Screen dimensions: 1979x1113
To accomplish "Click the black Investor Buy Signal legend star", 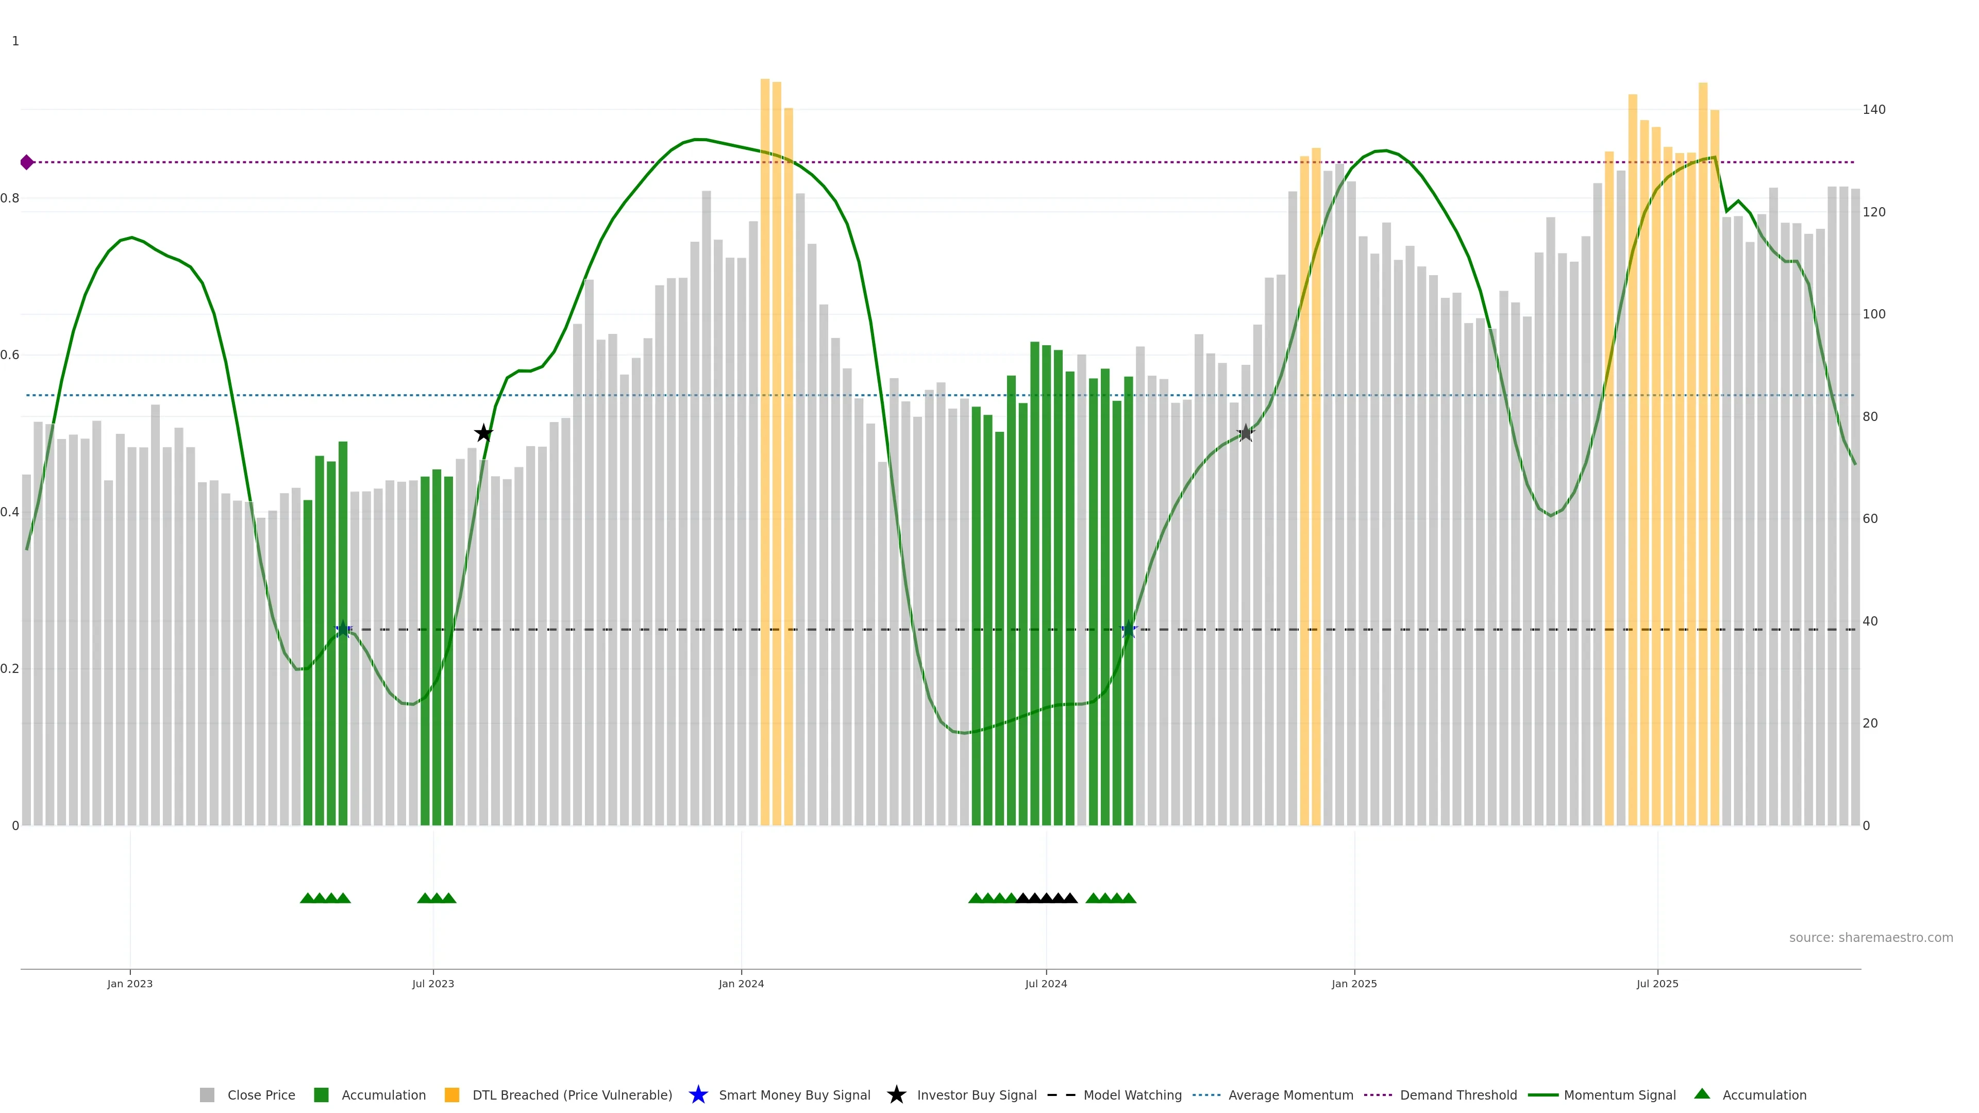I will tap(896, 1094).
